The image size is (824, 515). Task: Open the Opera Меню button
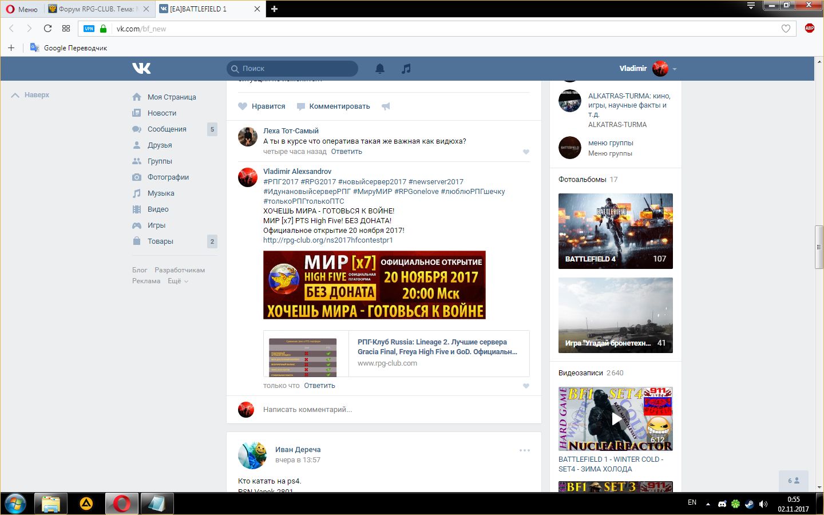coord(22,9)
